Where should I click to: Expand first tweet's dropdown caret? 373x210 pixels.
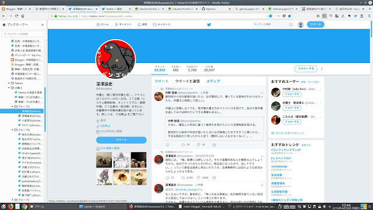pyautogui.click(x=262, y=93)
